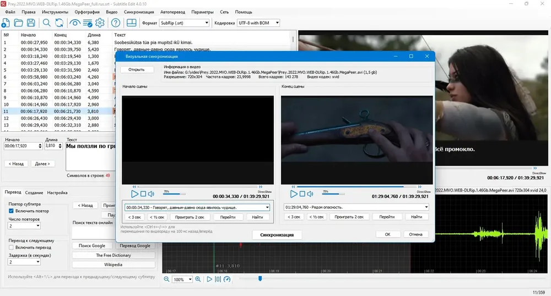
Task: Disable the "Включить повтор" checkbox
Action: tap(11, 211)
